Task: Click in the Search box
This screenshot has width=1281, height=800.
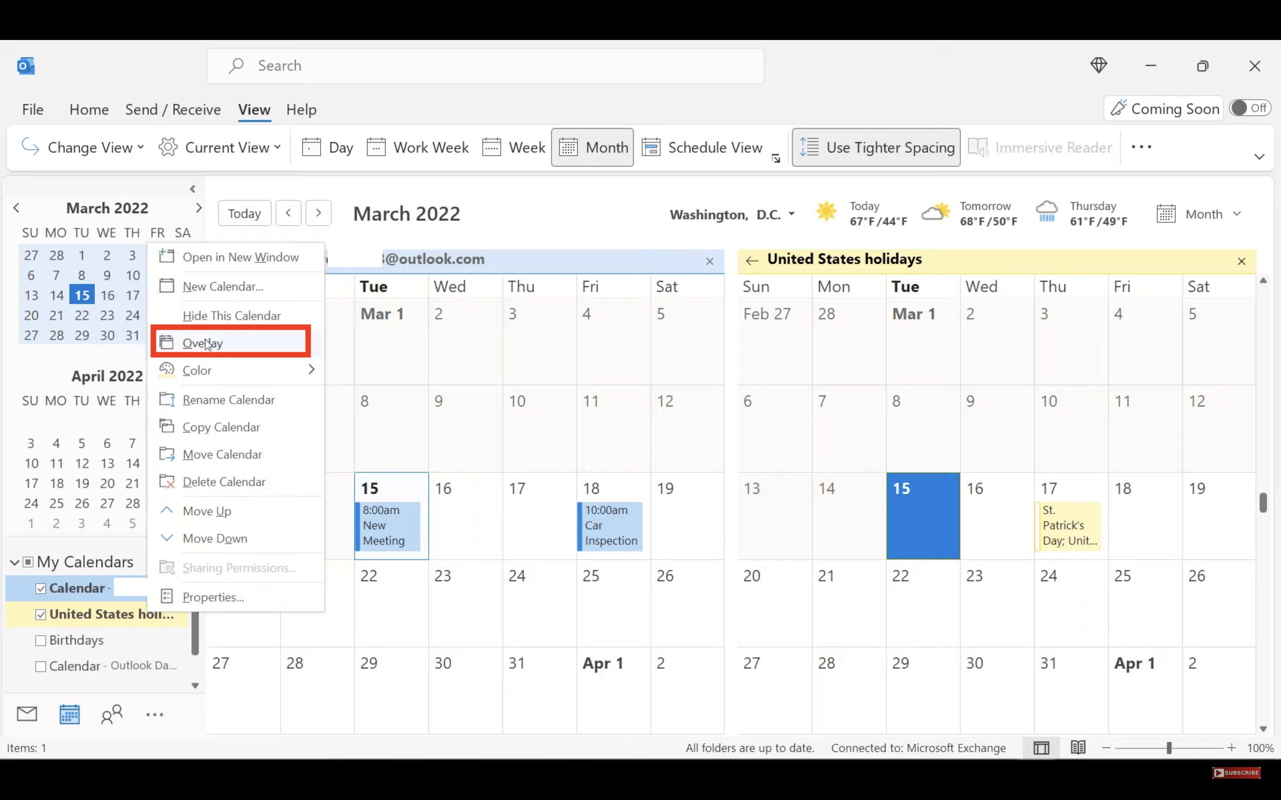Action: (x=485, y=66)
